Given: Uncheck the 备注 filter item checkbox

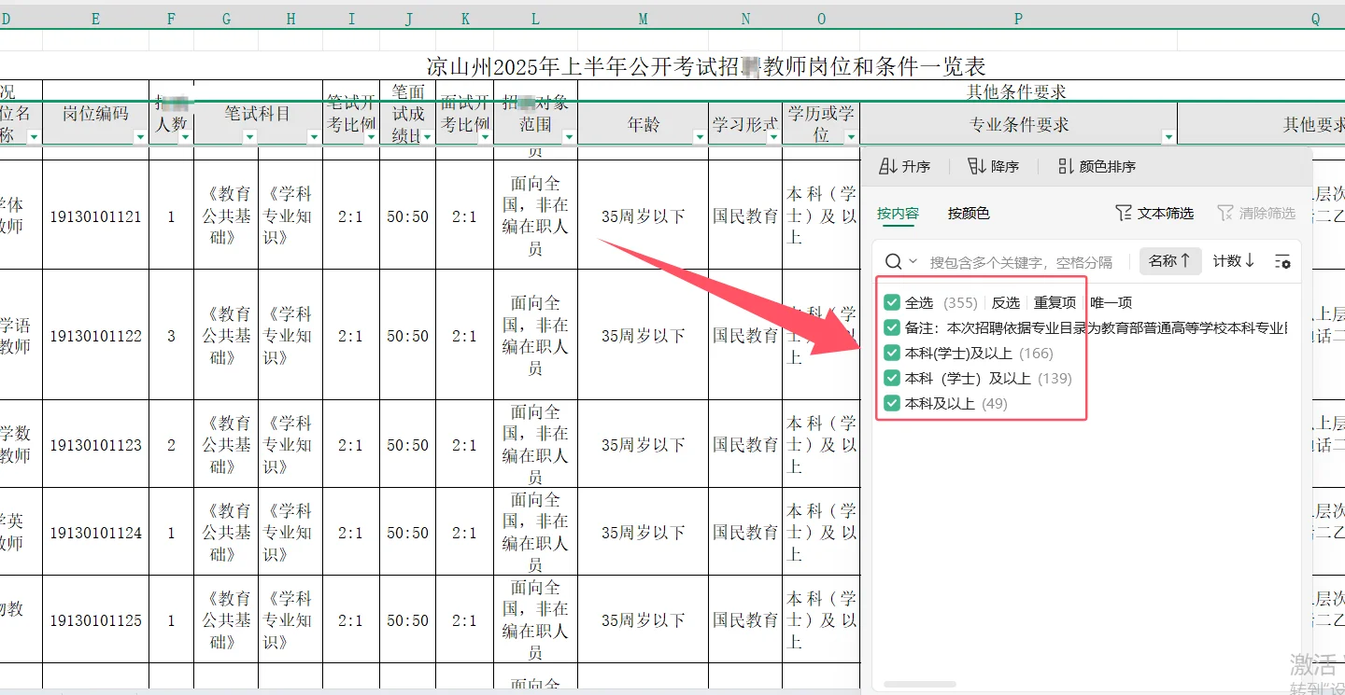Looking at the screenshot, I should tap(890, 327).
